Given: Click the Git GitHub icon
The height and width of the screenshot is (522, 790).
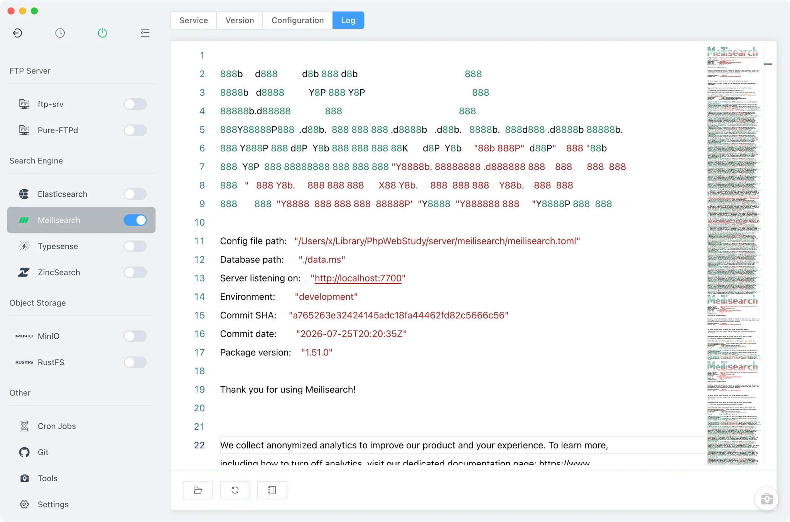Looking at the screenshot, I should click(24, 452).
